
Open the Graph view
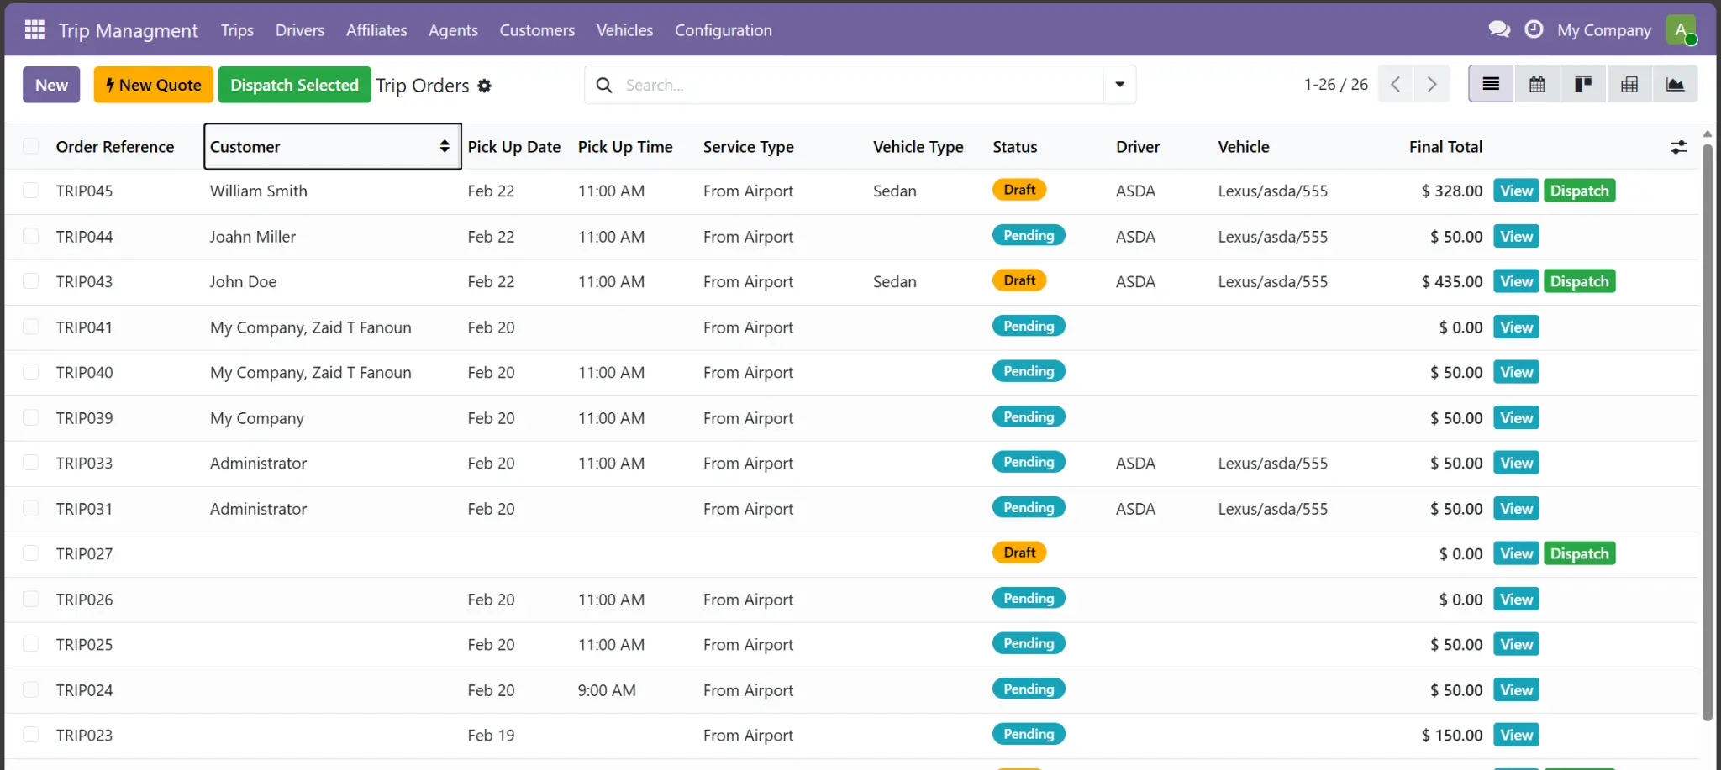[1675, 84]
